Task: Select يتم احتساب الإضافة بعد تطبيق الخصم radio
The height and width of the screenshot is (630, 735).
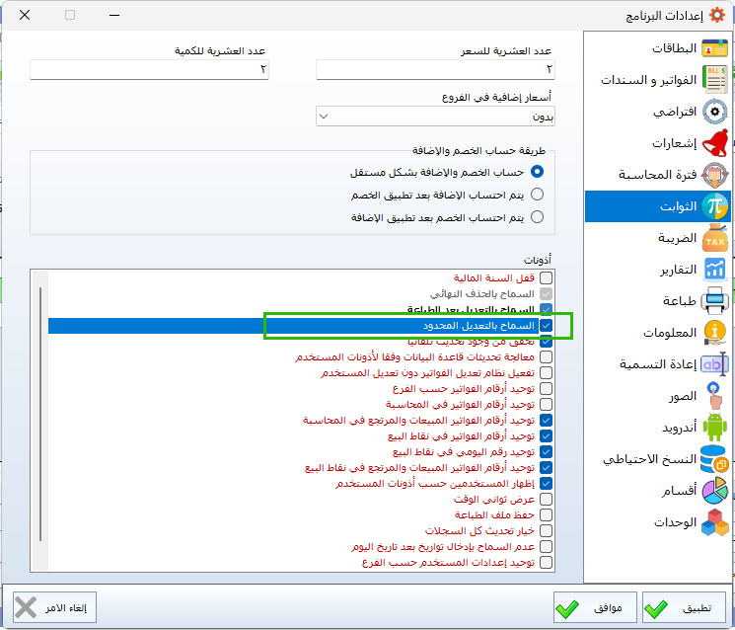Action: 537,195
